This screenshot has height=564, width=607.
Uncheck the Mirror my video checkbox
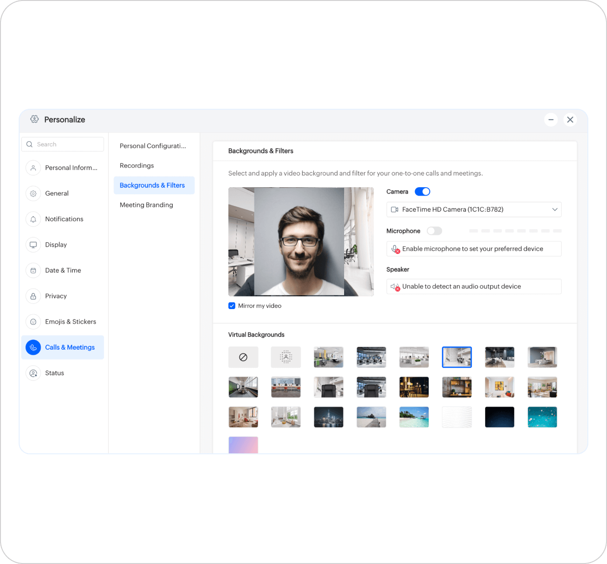[x=232, y=305]
